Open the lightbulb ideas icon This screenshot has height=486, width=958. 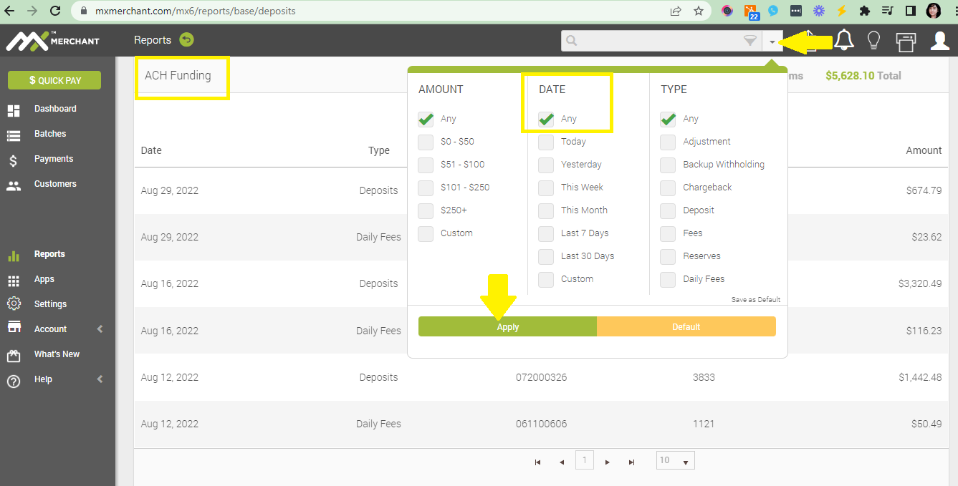pos(873,41)
